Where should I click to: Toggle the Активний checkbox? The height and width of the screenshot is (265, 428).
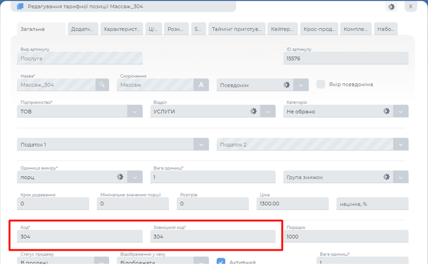pos(221,262)
